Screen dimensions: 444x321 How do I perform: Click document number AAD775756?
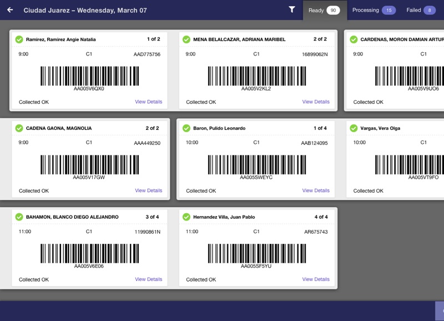pyautogui.click(x=147, y=54)
